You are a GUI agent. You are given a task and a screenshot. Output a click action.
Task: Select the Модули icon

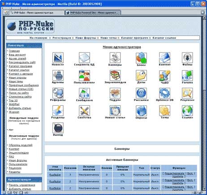[x=115, y=93]
